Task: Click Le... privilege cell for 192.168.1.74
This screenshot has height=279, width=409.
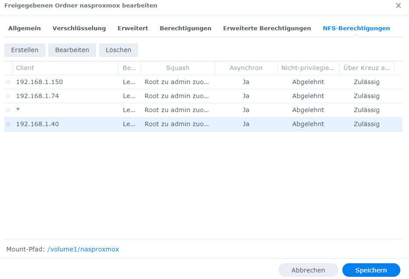Action: point(129,96)
